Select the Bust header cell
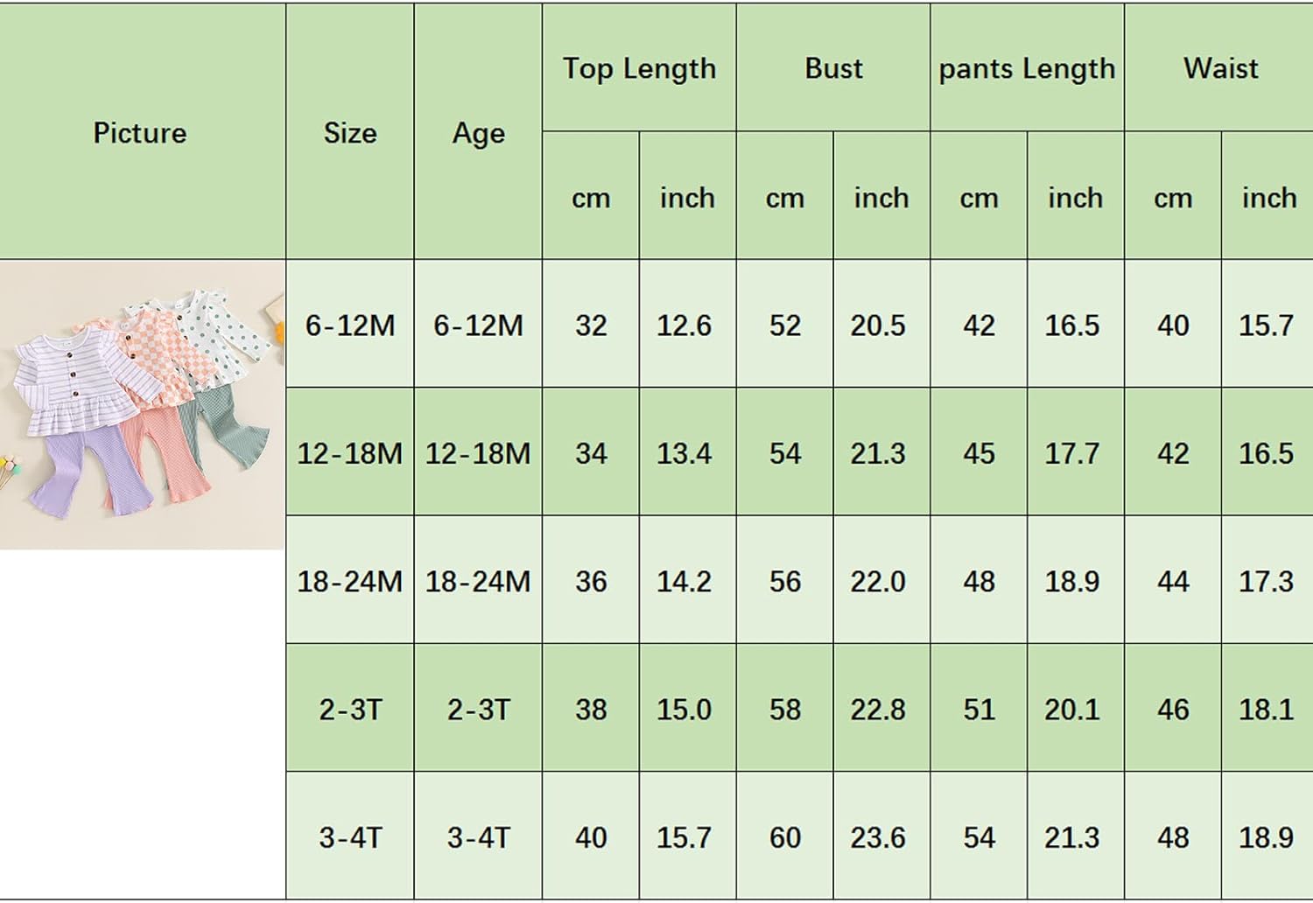 [x=833, y=68]
